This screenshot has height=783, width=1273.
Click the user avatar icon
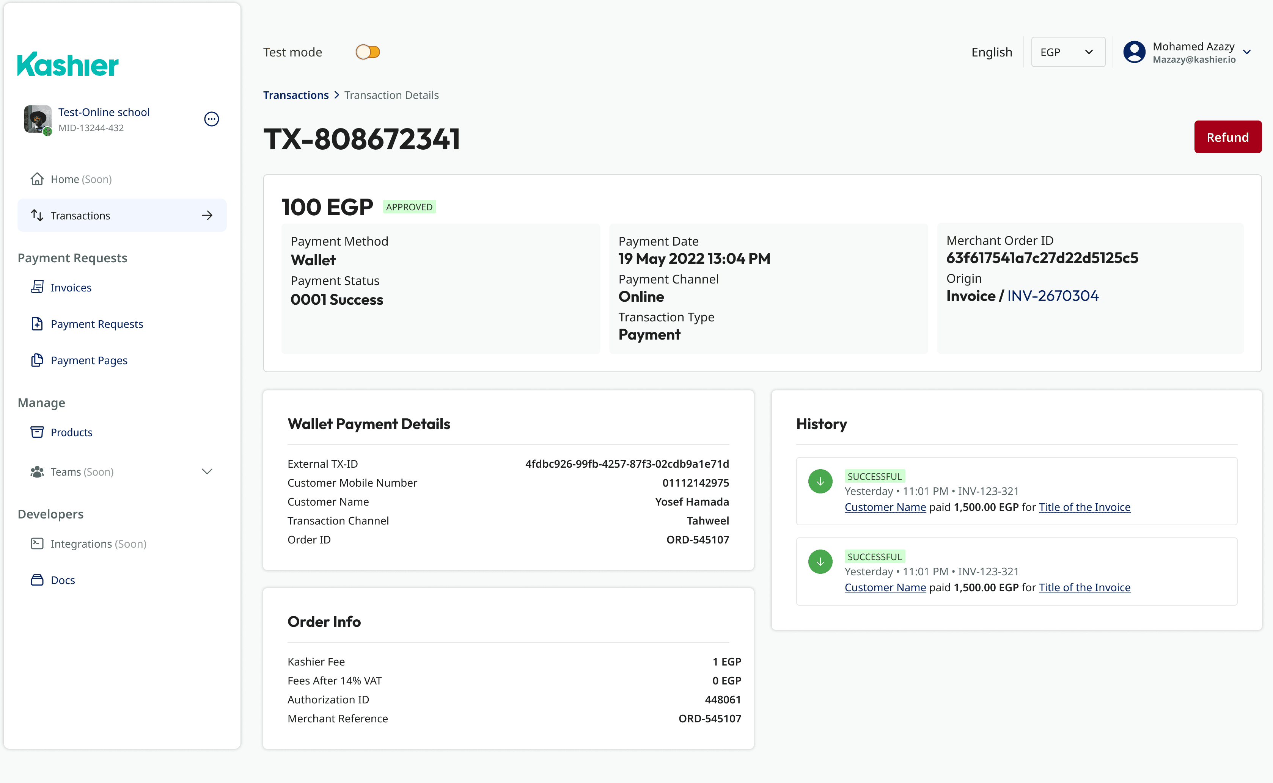(1133, 52)
